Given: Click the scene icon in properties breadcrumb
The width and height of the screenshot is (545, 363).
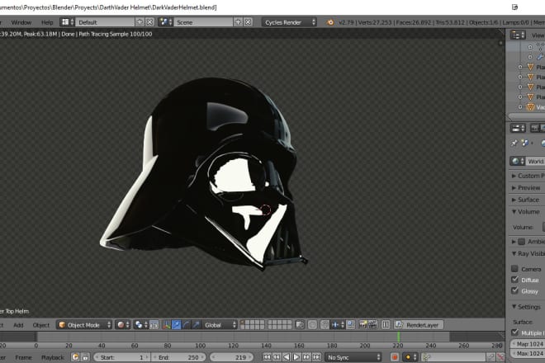Looking at the screenshot, I should coord(524,143).
